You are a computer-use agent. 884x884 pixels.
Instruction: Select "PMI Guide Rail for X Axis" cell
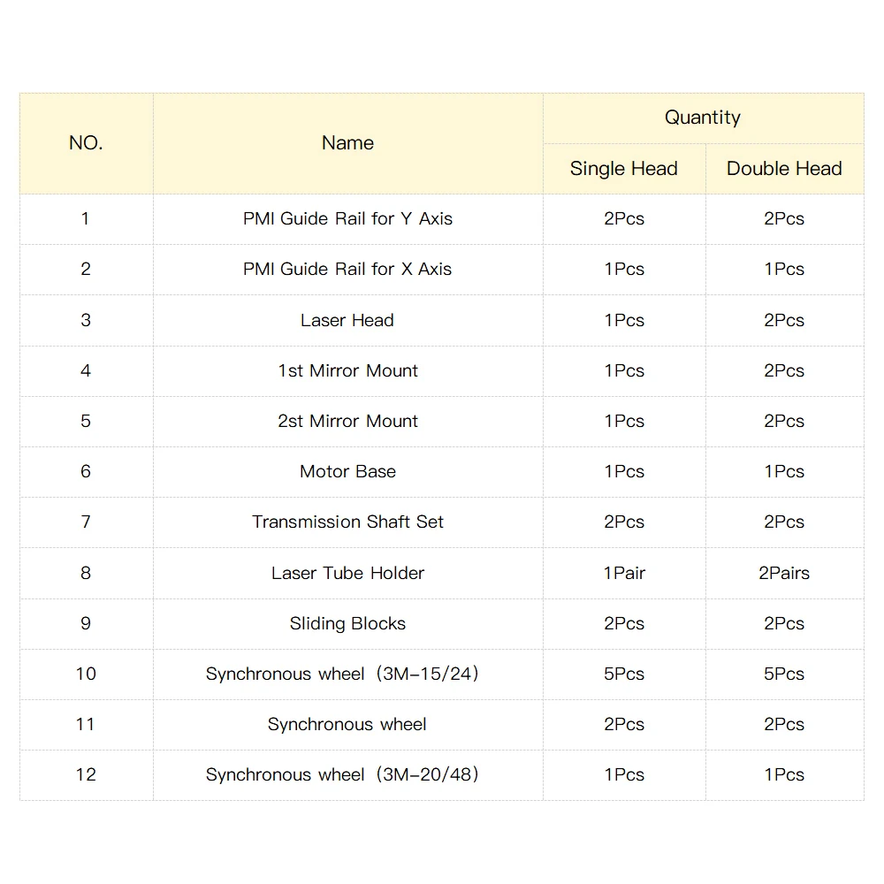tap(347, 270)
